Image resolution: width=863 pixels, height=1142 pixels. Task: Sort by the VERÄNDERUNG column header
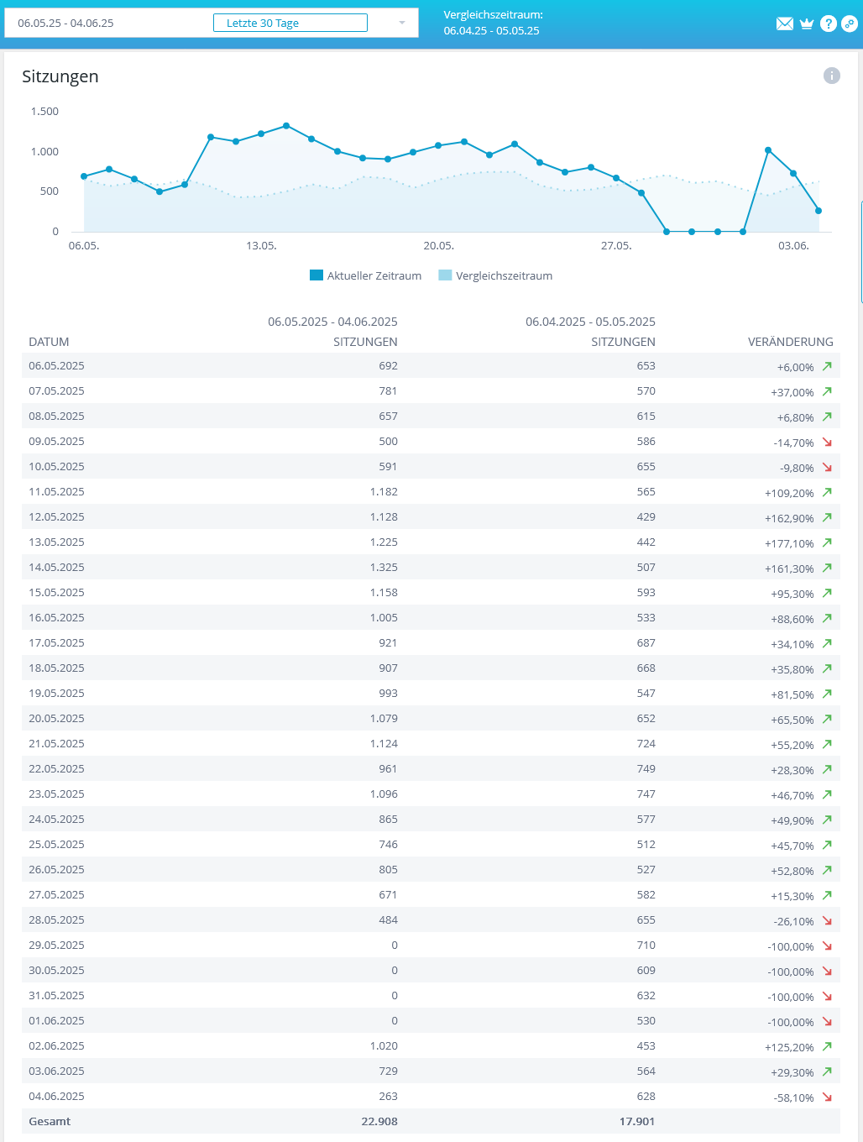pyautogui.click(x=790, y=342)
